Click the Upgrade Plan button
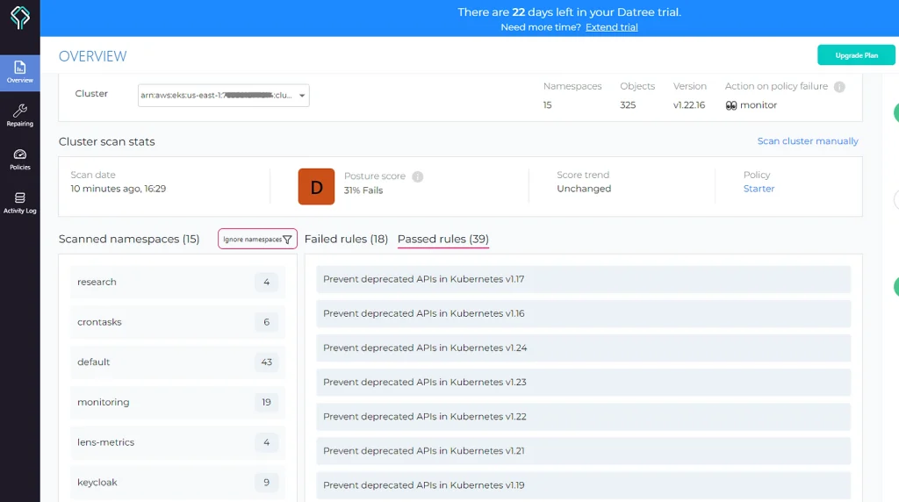Viewport: 899px width, 502px height. click(856, 55)
